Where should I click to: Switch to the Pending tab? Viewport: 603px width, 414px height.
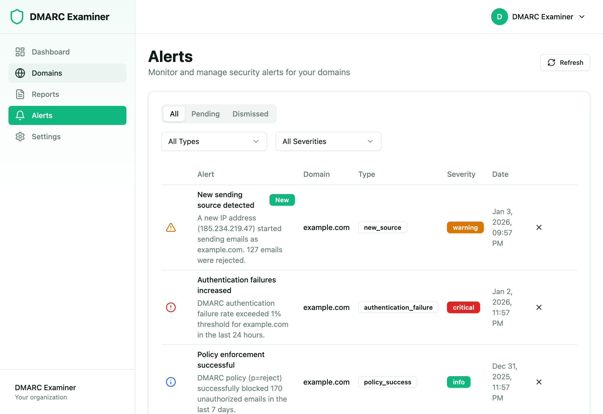(x=205, y=114)
